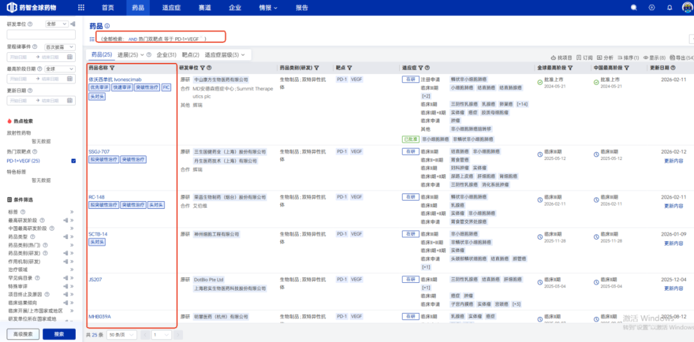Click the query list icon before 全部检索
694x342 pixels.
[92, 39]
